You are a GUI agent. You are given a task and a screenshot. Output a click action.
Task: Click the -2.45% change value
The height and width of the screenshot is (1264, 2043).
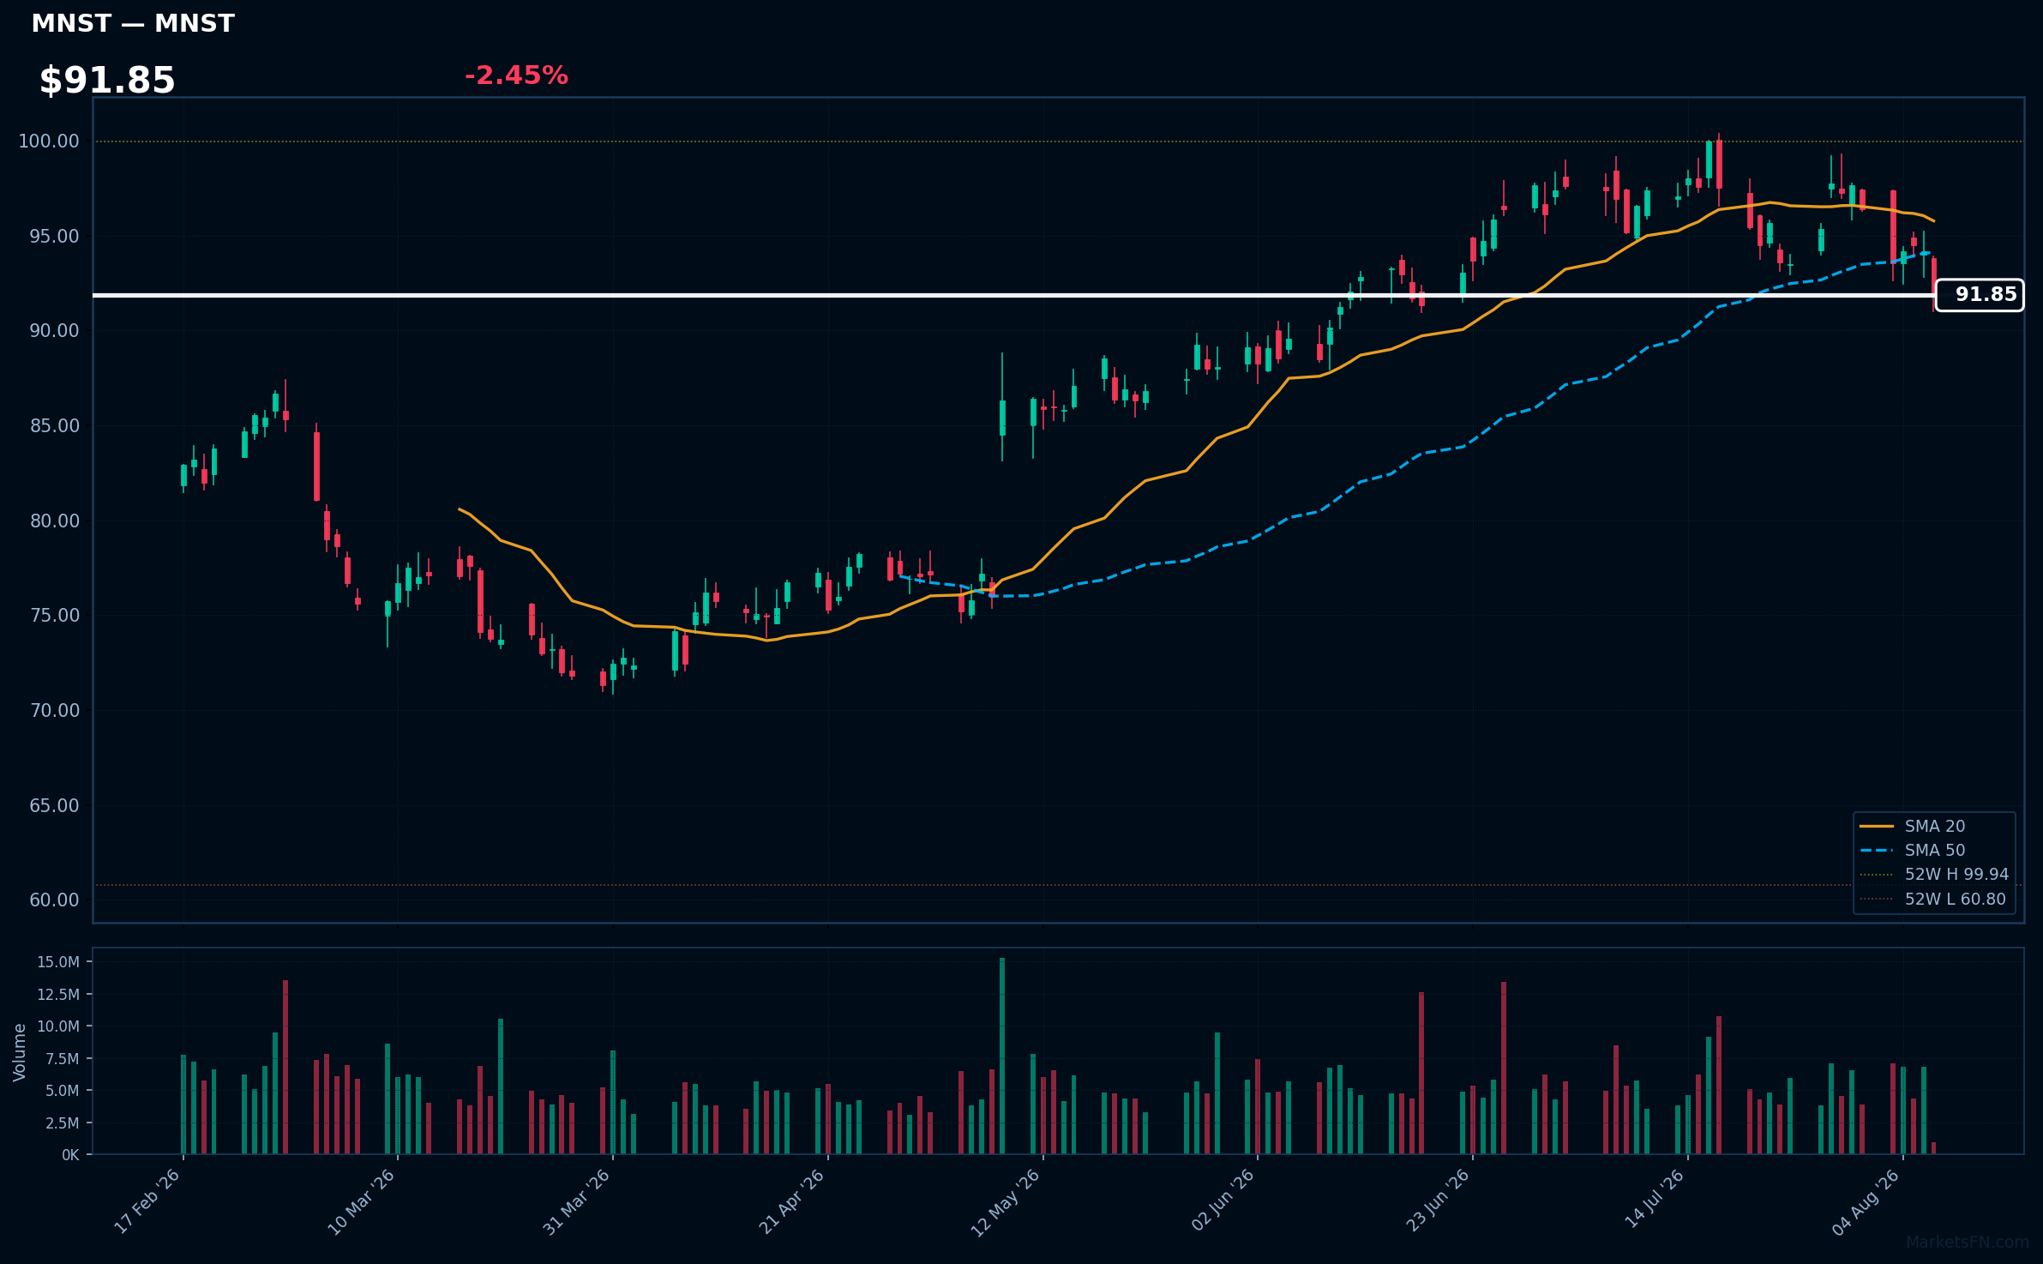[x=516, y=75]
